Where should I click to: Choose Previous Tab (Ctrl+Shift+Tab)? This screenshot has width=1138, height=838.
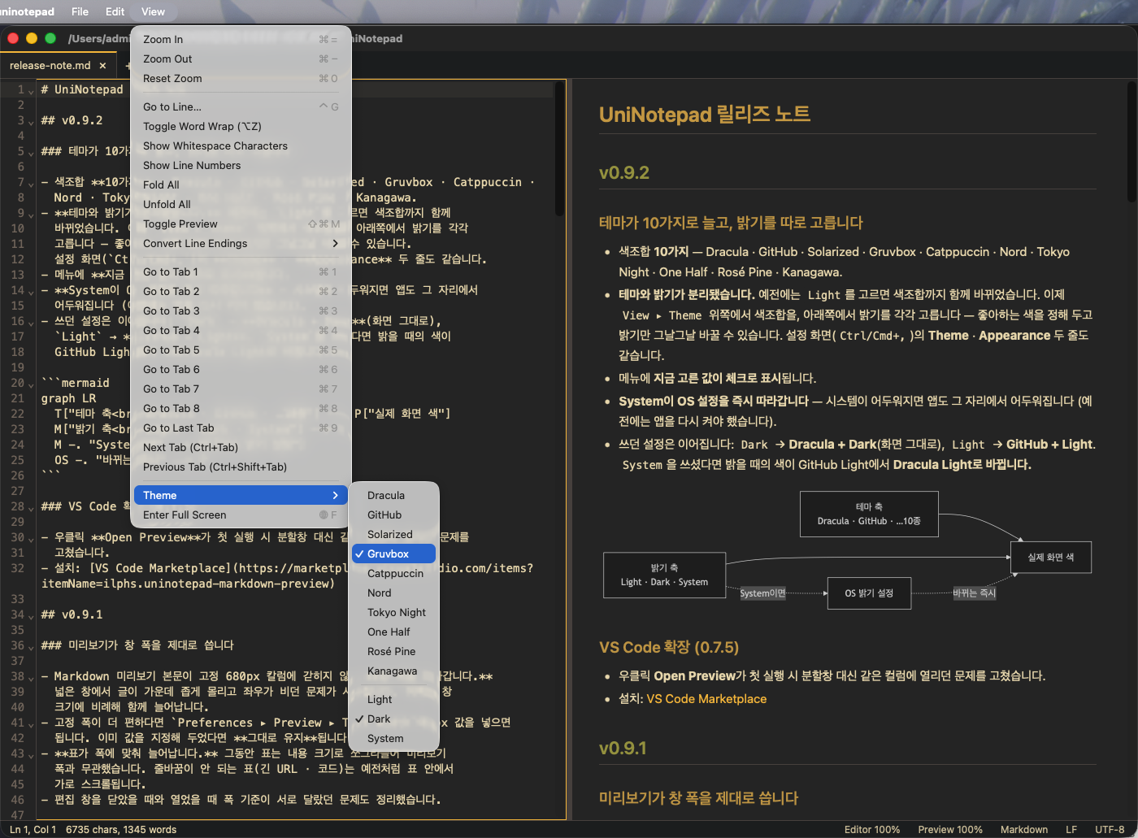241,467
